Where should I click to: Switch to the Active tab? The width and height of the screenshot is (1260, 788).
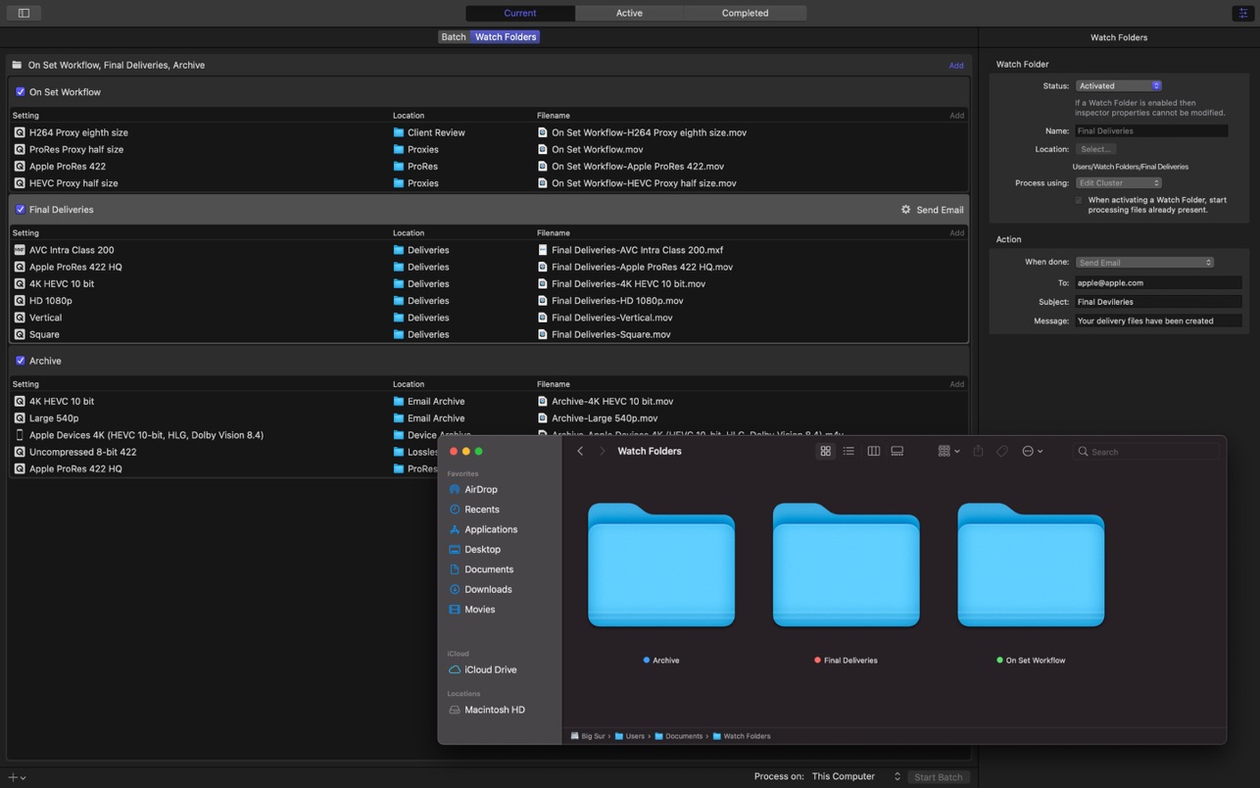pos(629,13)
